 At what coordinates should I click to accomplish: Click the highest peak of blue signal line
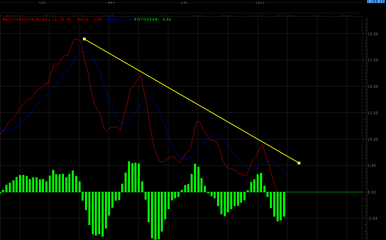pos(84,52)
